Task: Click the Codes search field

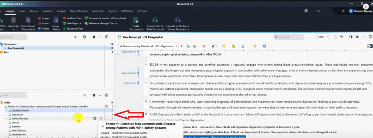Action: [13, 95]
